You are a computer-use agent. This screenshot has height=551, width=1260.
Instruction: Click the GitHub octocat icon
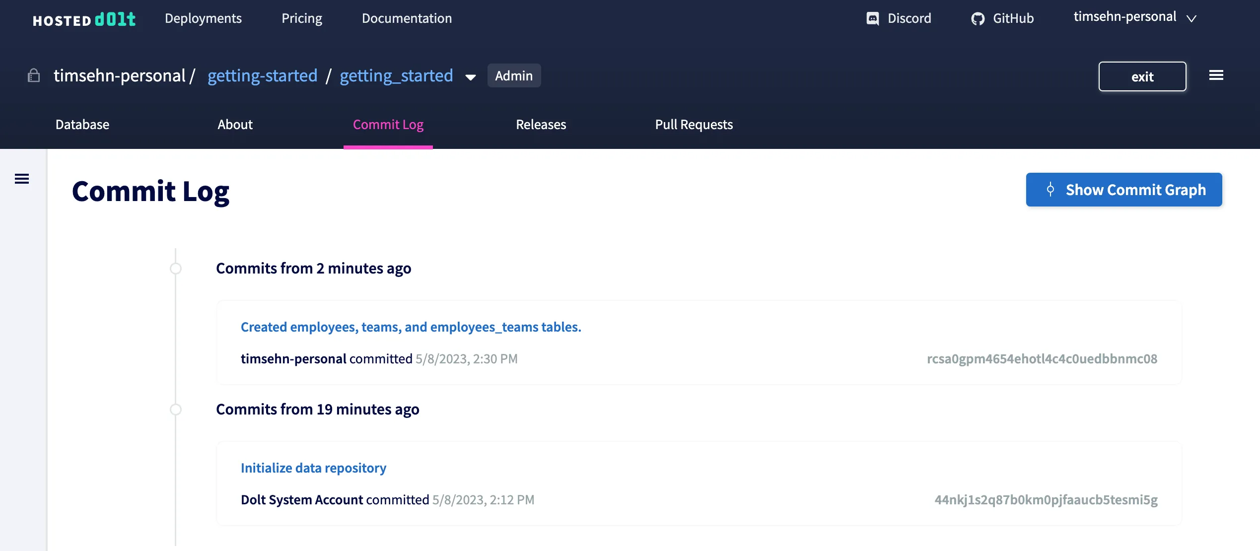pyautogui.click(x=978, y=19)
